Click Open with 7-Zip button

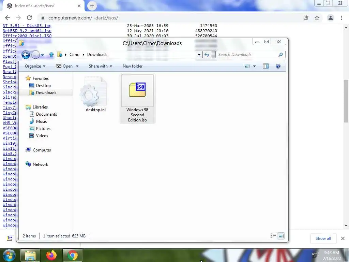pos(64,66)
